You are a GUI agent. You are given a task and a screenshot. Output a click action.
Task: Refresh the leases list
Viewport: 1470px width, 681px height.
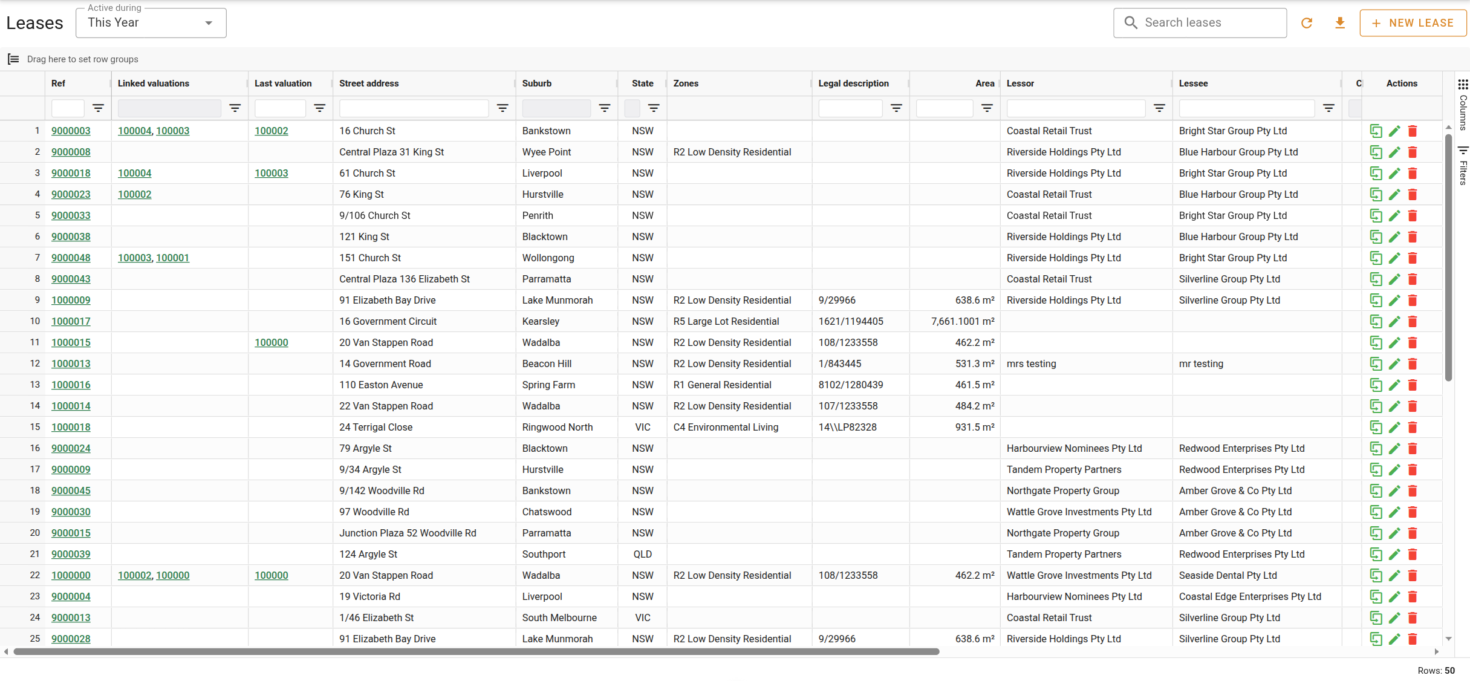pyautogui.click(x=1307, y=23)
